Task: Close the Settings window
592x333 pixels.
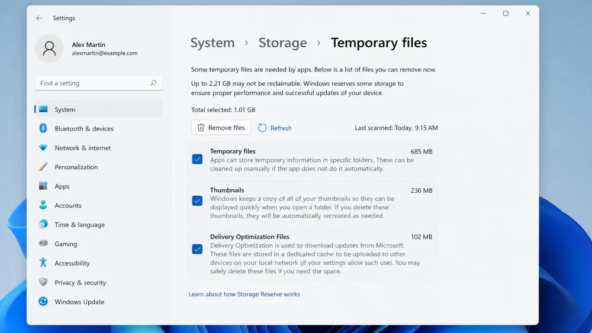Action: tap(528, 14)
